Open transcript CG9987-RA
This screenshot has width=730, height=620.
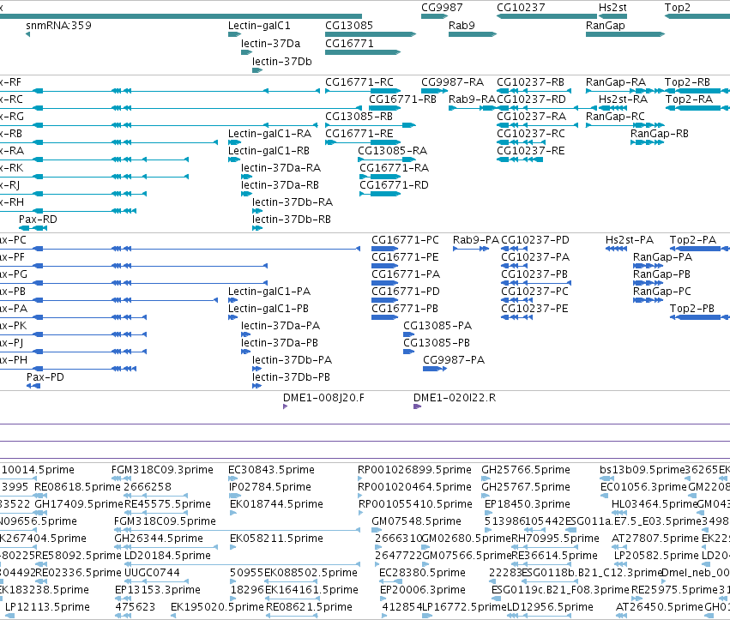coord(434,91)
